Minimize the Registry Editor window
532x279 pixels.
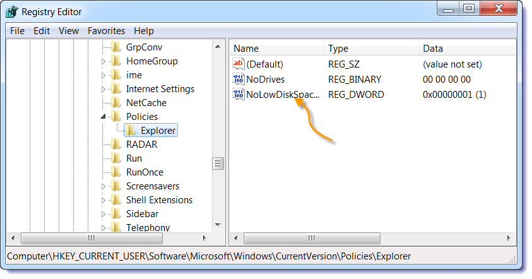[448, 8]
